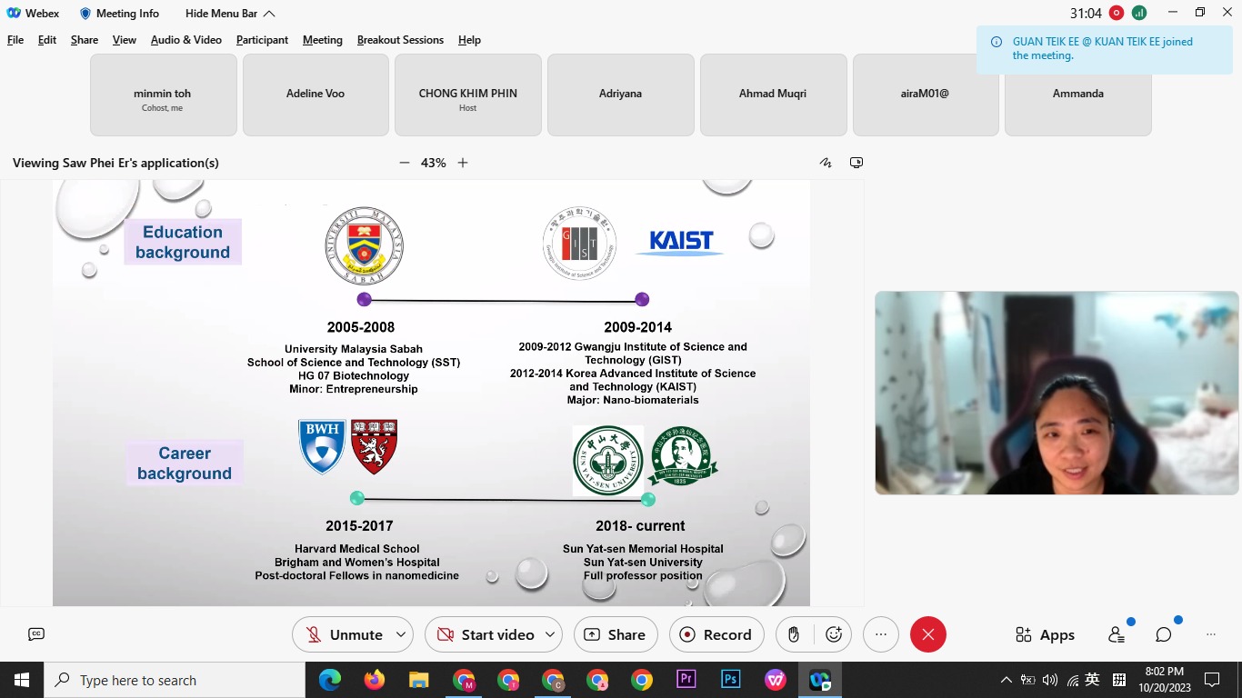Zoom in shared content with plus
Screen dimensions: 1242x698
click(463, 163)
